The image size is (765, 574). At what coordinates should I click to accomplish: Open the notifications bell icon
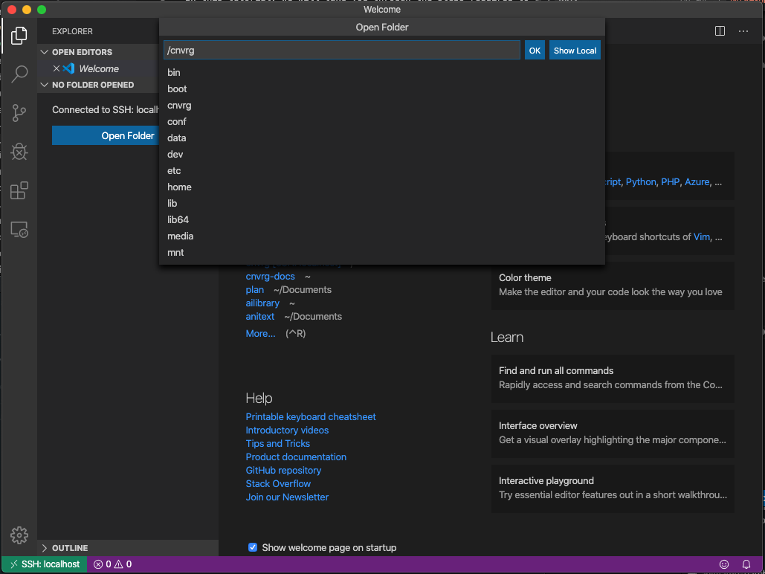(x=746, y=564)
